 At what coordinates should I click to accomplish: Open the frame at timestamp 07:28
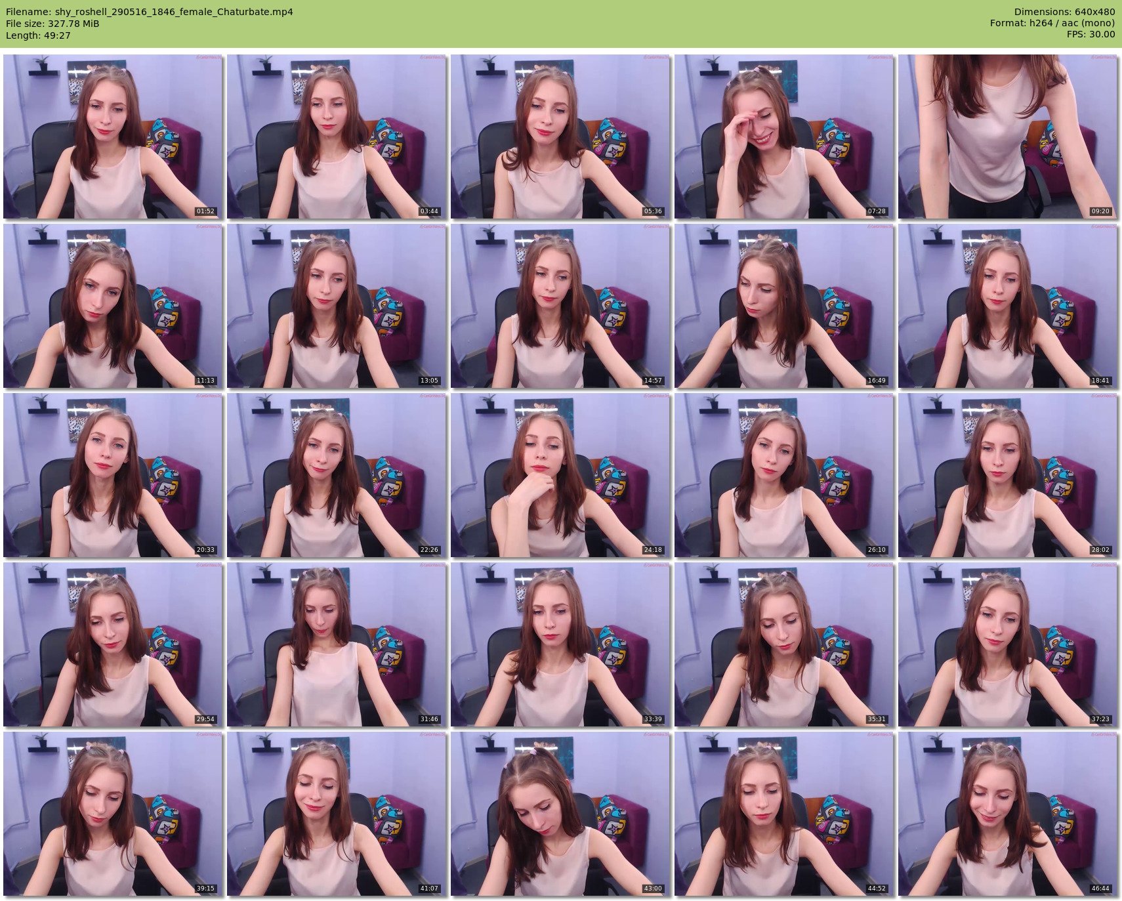click(x=783, y=136)
